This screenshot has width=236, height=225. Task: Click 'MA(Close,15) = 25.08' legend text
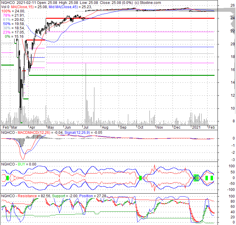[29, 7]
